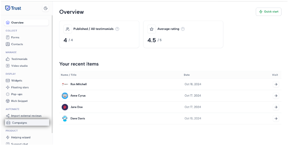The height and width of the screenshot is (145, 288).
Task: Click the sidebar vertical scrollbar
Action: point(52,74)
